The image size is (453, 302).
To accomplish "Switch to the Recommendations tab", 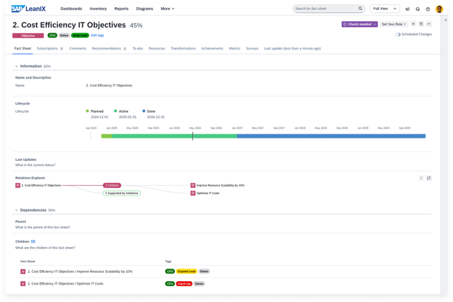I will (109, 49).
